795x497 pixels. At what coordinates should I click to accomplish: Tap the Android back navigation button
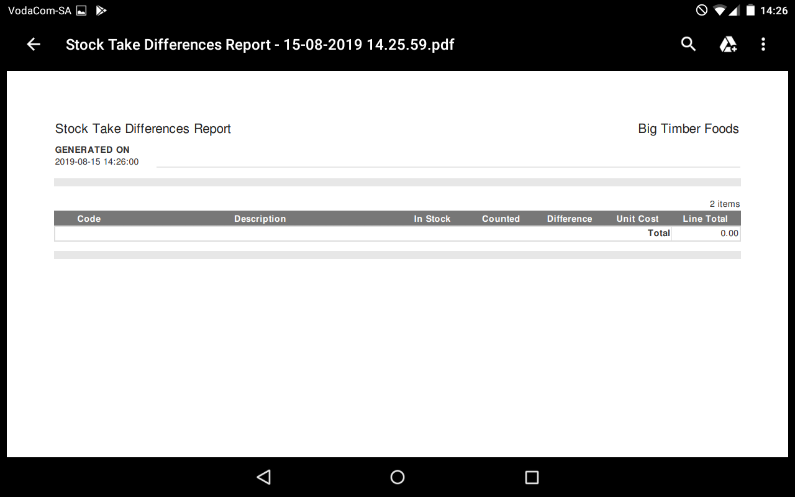click(264, 476)
